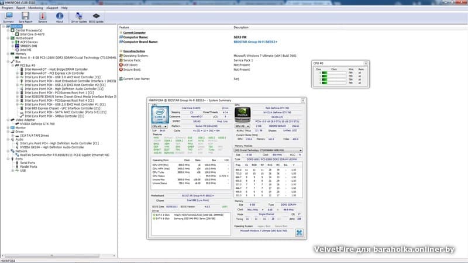Screen dimensions: 468x263
Task: Click the blue X icon in System Summary
Action: [299, 233]
